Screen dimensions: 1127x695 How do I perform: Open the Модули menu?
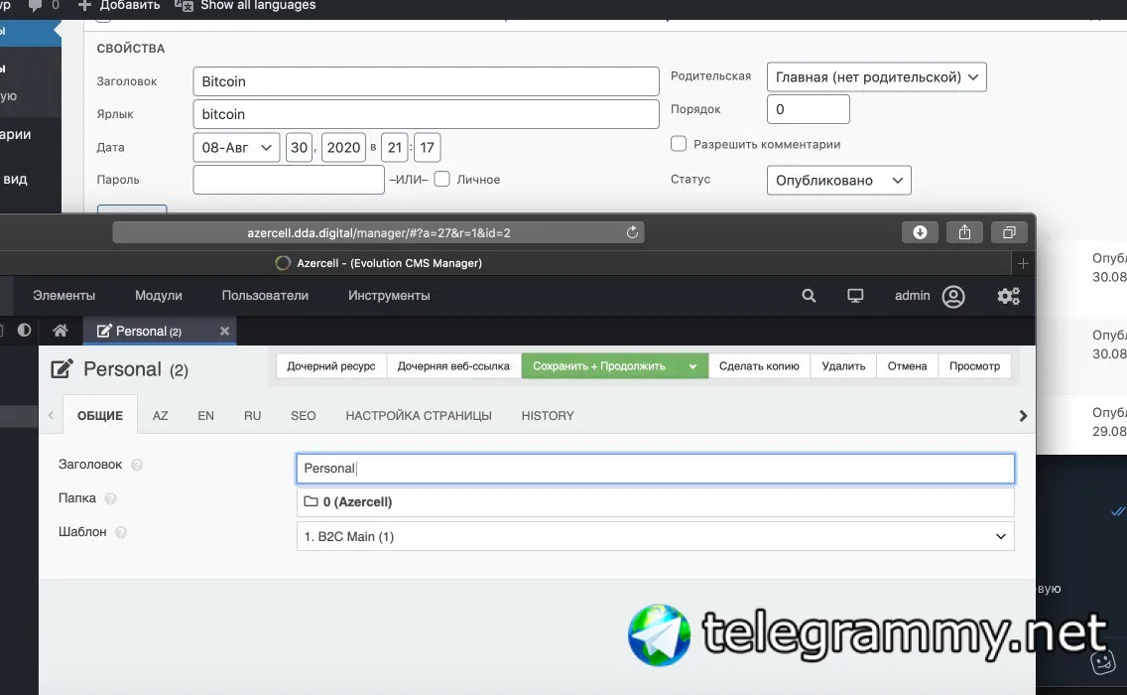pyautogui.click(x=158, y=296)
